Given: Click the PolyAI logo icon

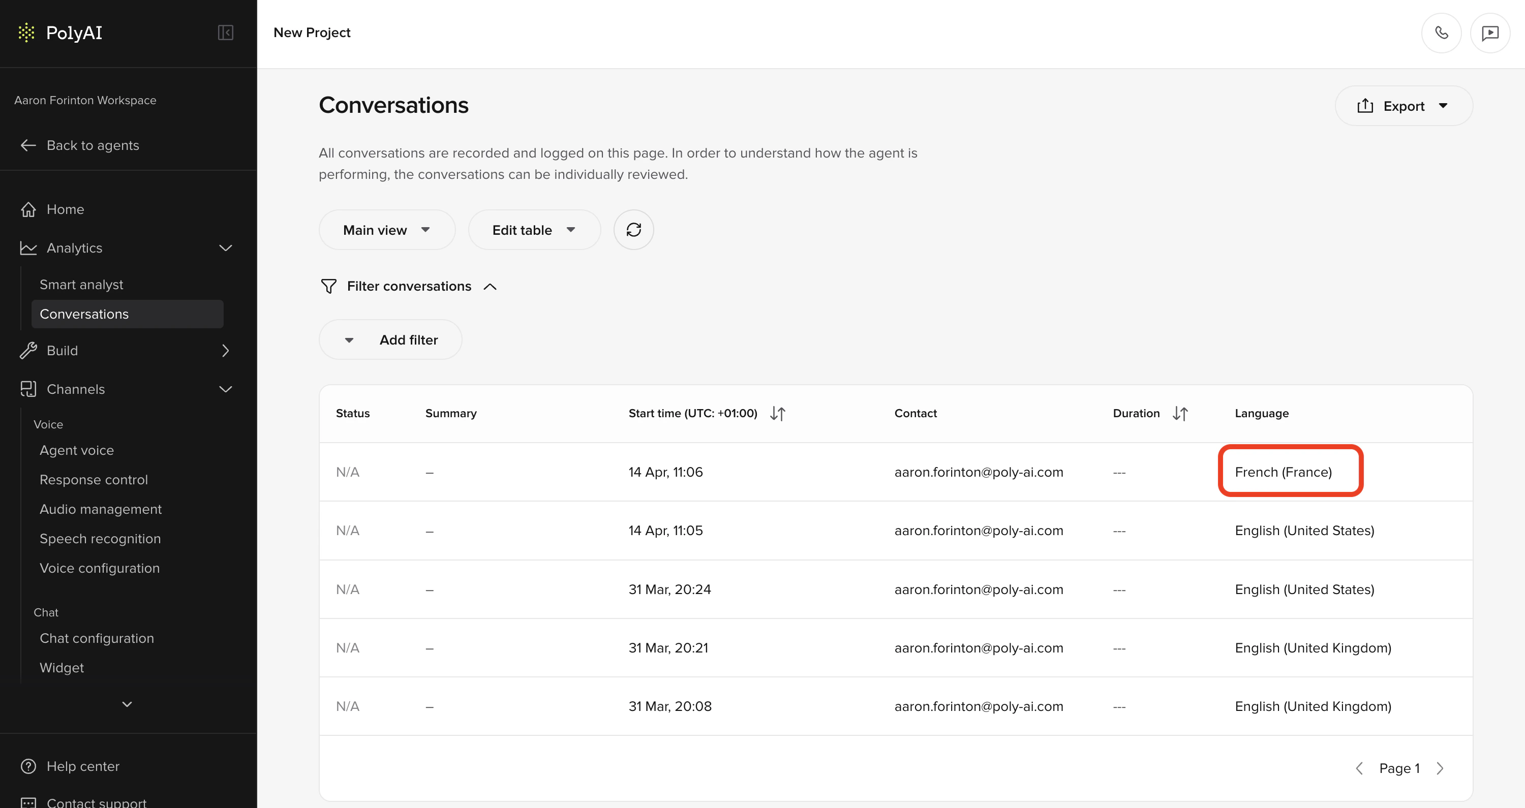Looking at the screenshot, I should (26, 33).
